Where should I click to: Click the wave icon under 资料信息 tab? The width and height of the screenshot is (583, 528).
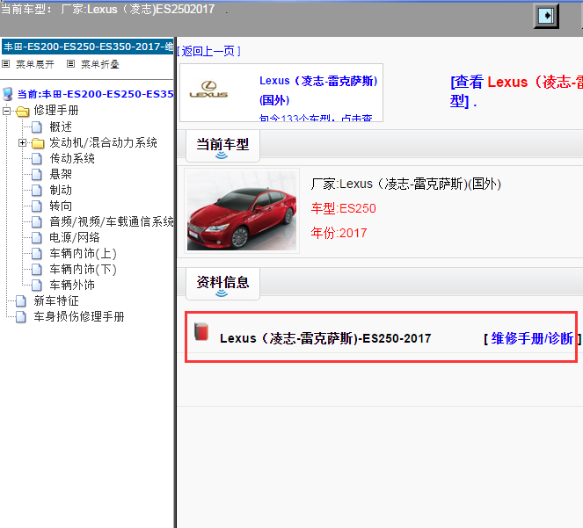click(x=222, y=293)
